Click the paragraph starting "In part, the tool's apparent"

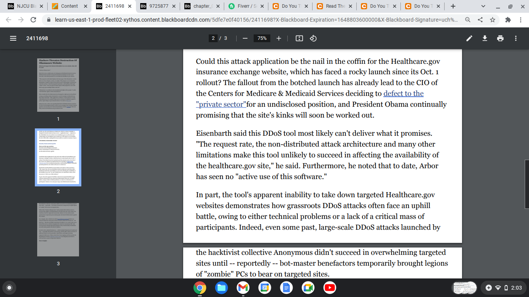(x=318, y=211)
